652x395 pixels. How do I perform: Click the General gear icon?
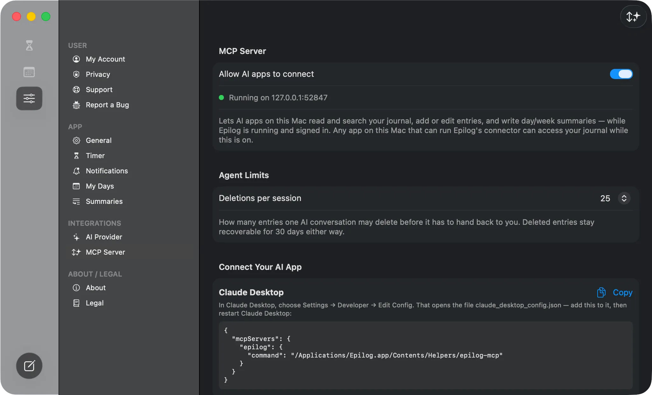pyautogui.click(x=76, y=140)
